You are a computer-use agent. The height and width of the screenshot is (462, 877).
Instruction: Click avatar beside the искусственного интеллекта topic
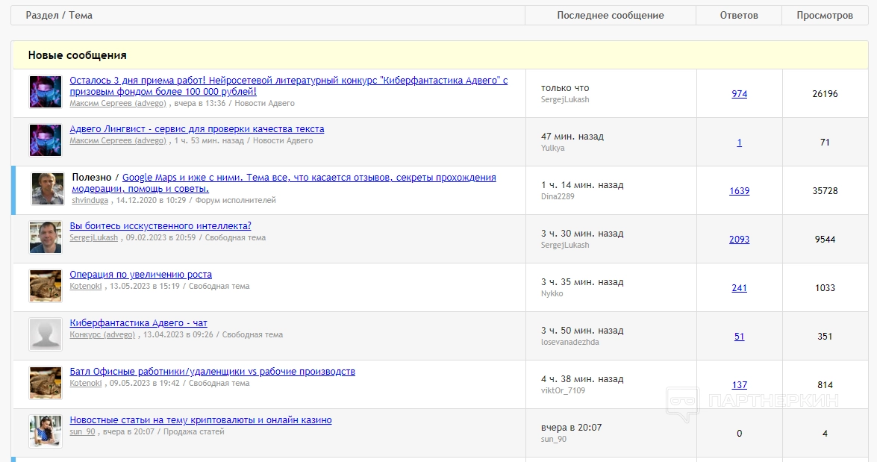45,237
